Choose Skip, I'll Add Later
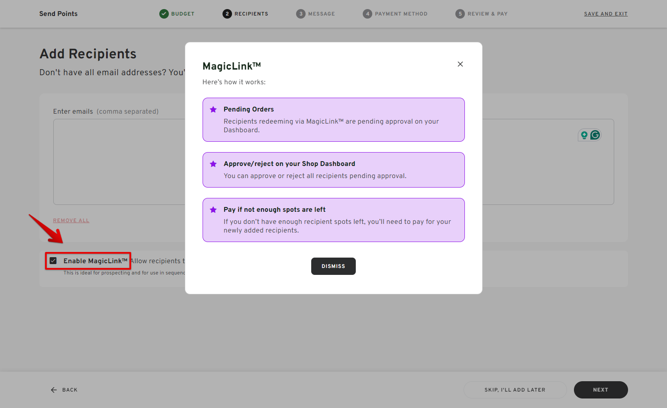 tap(515, 389)
